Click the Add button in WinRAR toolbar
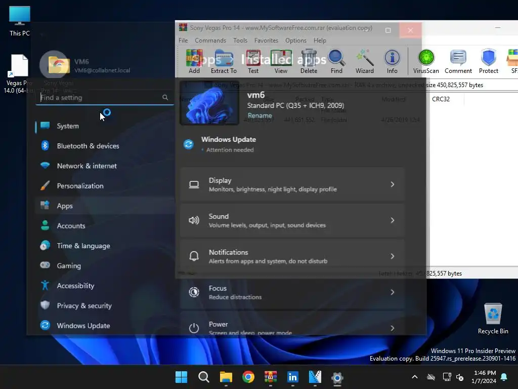518x389 pixels. pos(194,61)
